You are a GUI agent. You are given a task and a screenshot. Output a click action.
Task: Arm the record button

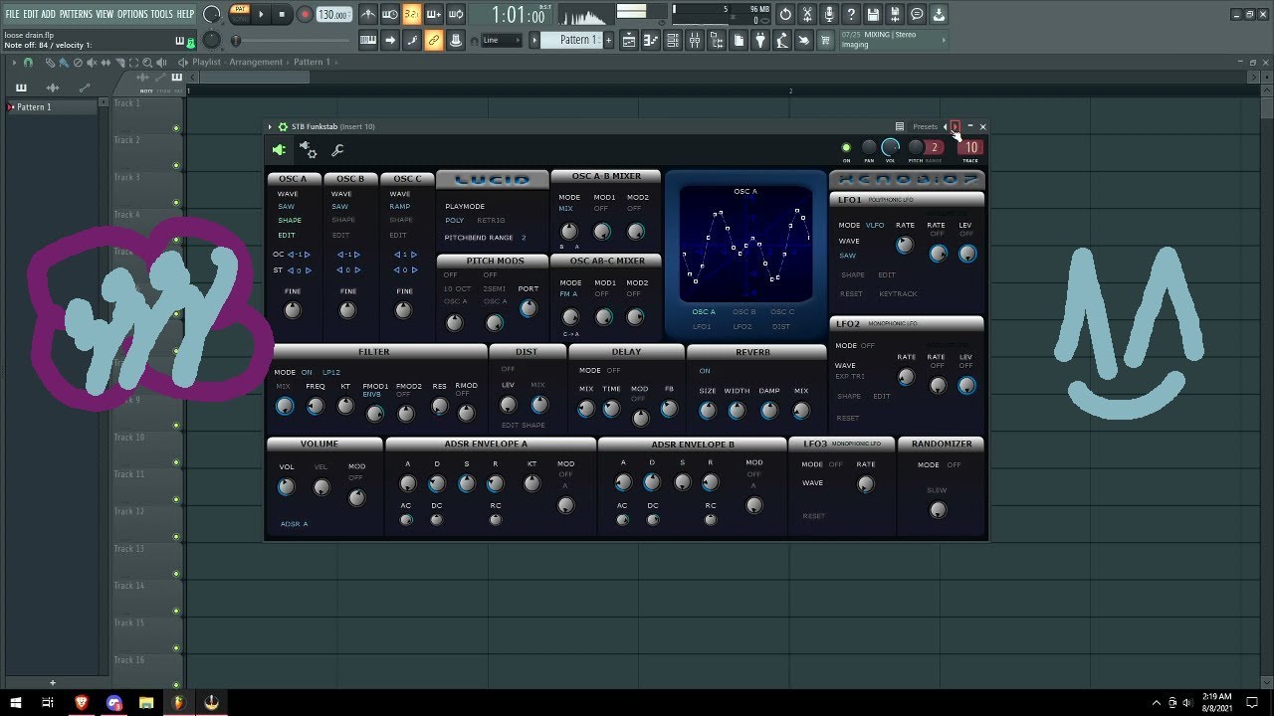303,15
